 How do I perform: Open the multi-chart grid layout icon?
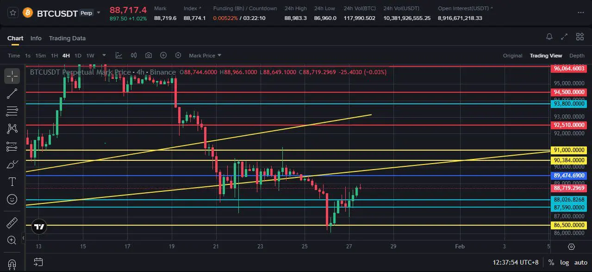[580, 37]
